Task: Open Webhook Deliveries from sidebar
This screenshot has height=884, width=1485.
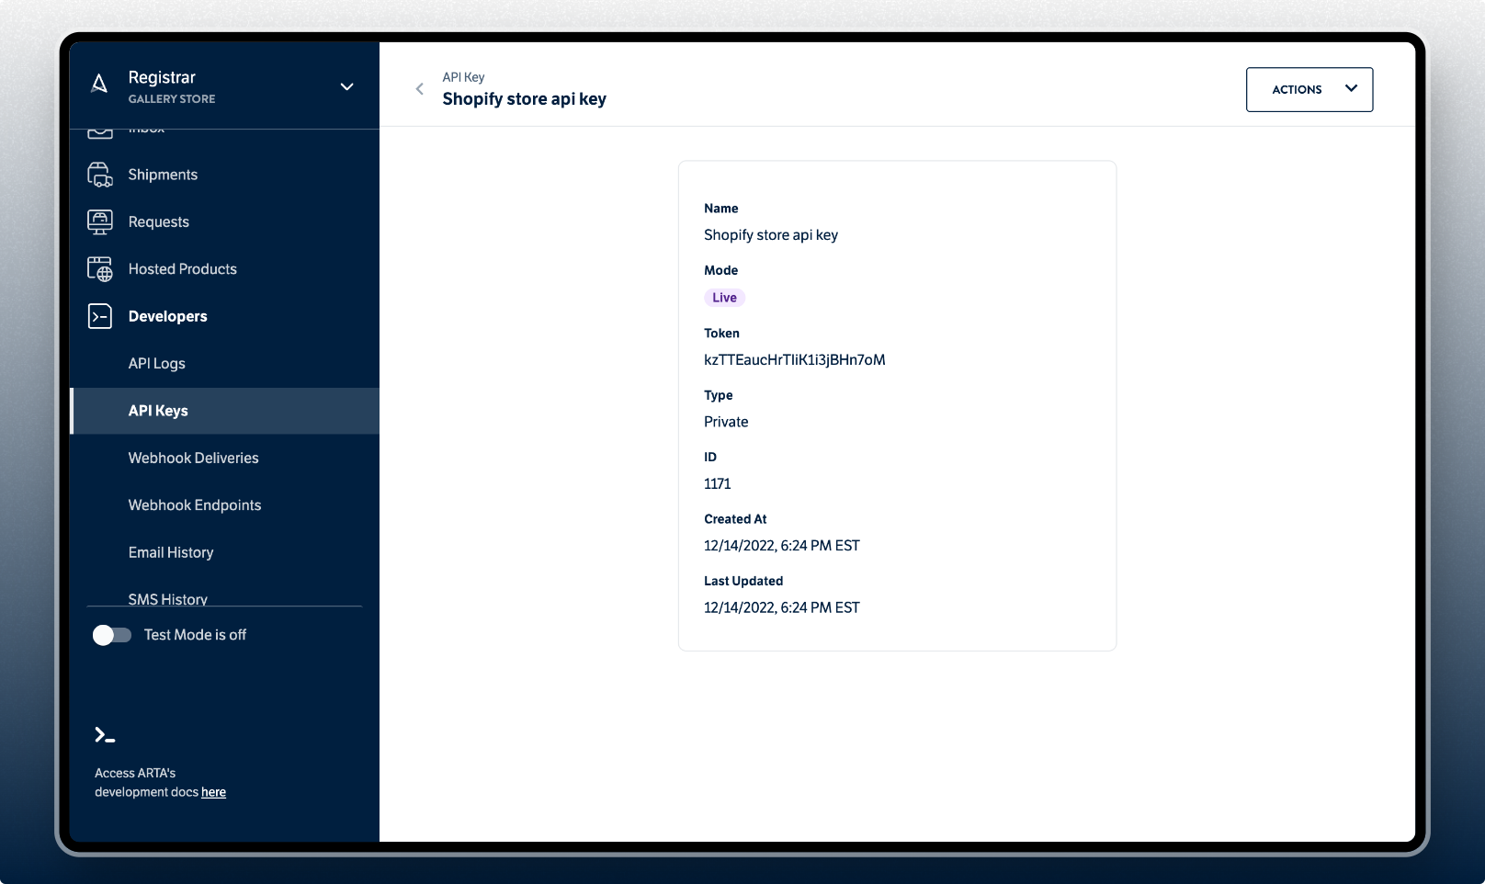Action: (194, 458)
